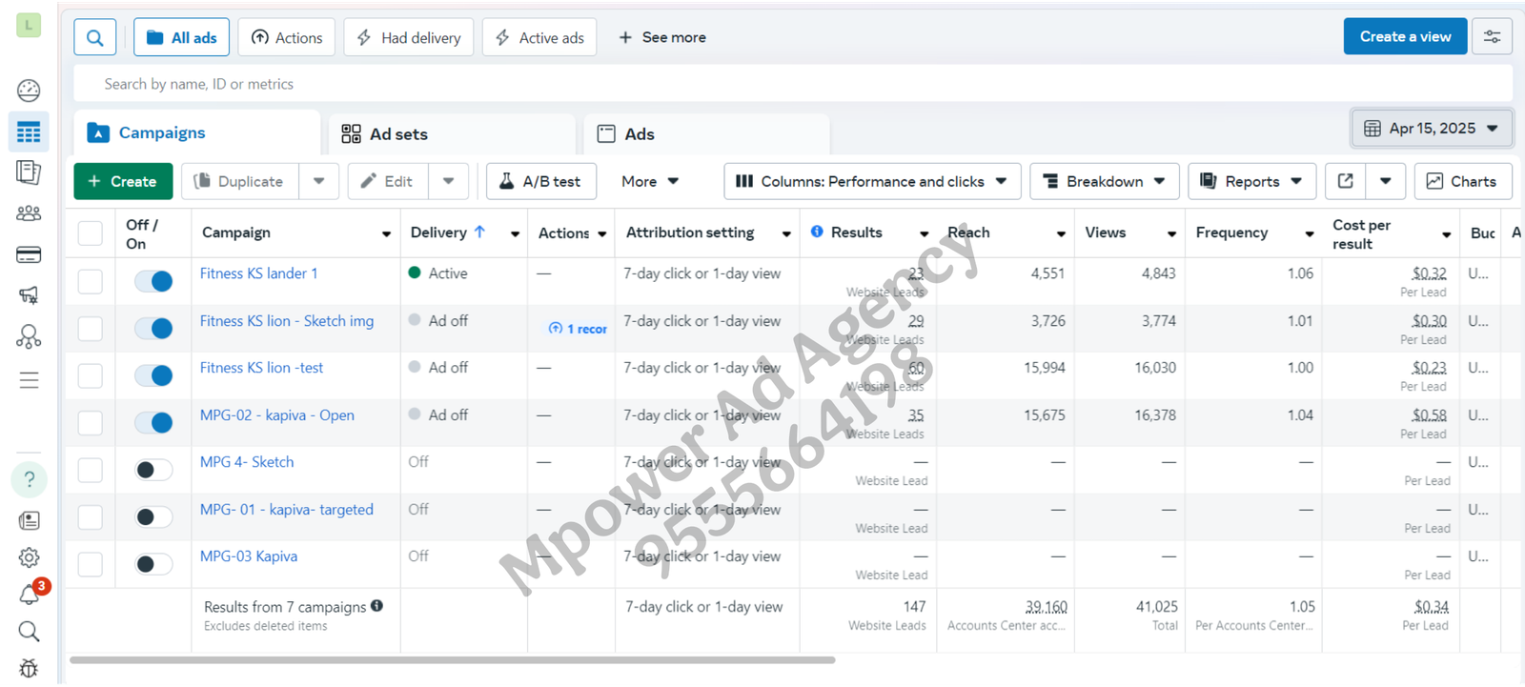This screenshot has height=687, width=1525.
Task: Open the Apr 15, 2025 date range dropdown
Action: [1432, 129]
